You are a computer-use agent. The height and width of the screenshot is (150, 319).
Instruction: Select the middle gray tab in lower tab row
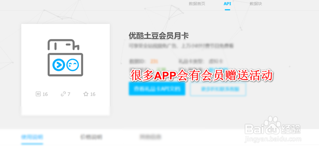[x=91, y=137]
